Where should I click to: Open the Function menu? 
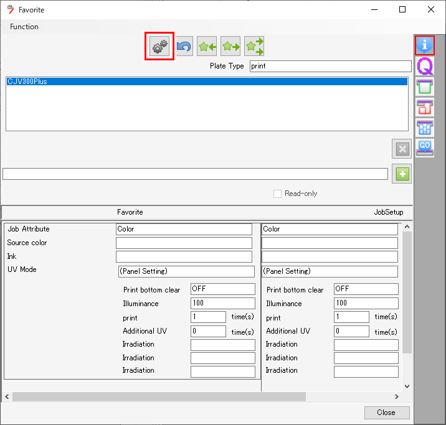pos(24,27)
